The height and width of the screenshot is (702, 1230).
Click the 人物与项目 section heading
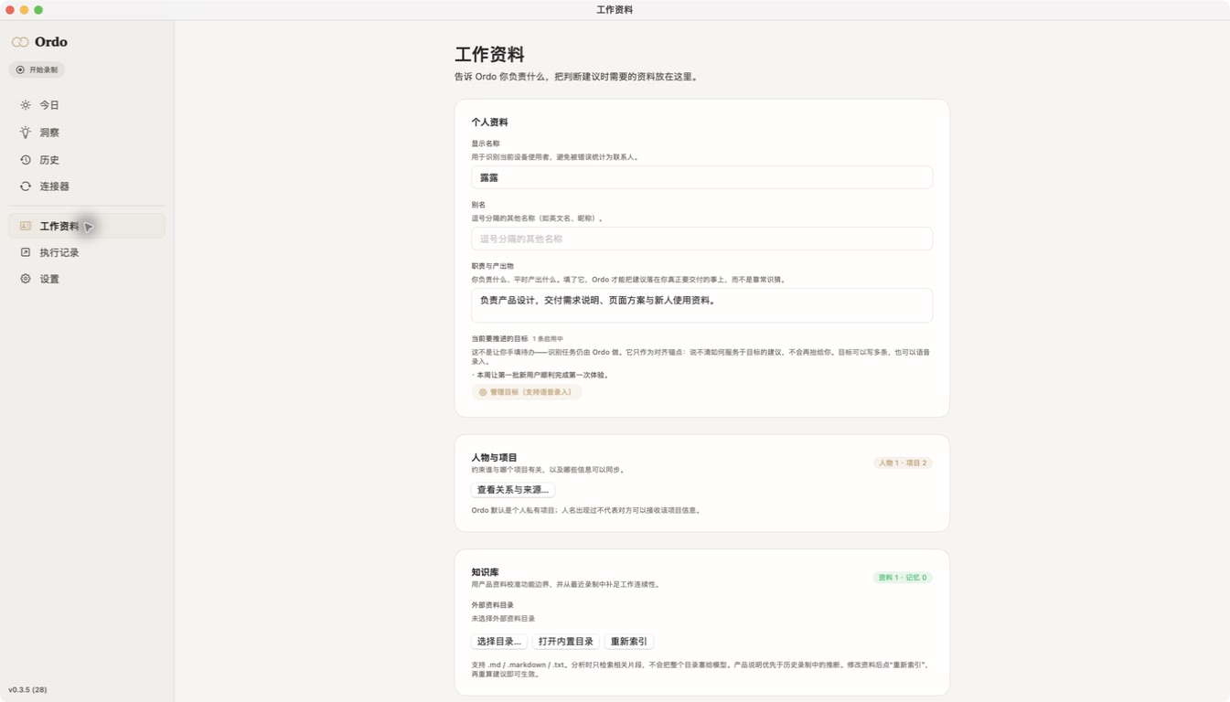tap(495, 457)
